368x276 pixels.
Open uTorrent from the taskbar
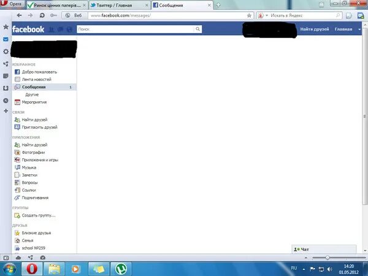pyautogui.click(x=121, y=269)
